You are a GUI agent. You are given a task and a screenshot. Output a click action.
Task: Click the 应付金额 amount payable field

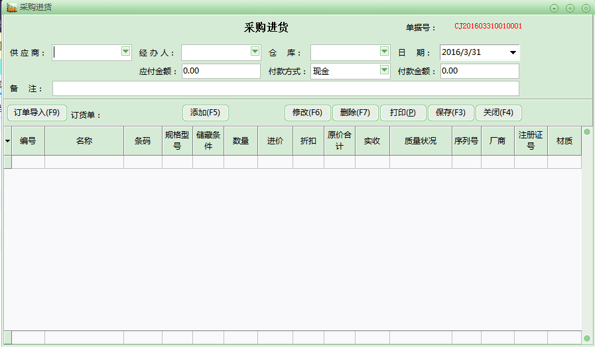[x=221, y=71]
